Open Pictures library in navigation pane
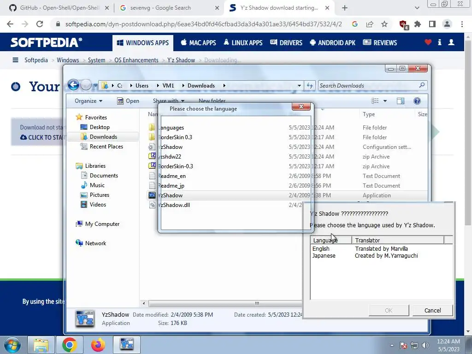Image resolution: width=472 pixels, height=354 pixels. pos(100,195)
